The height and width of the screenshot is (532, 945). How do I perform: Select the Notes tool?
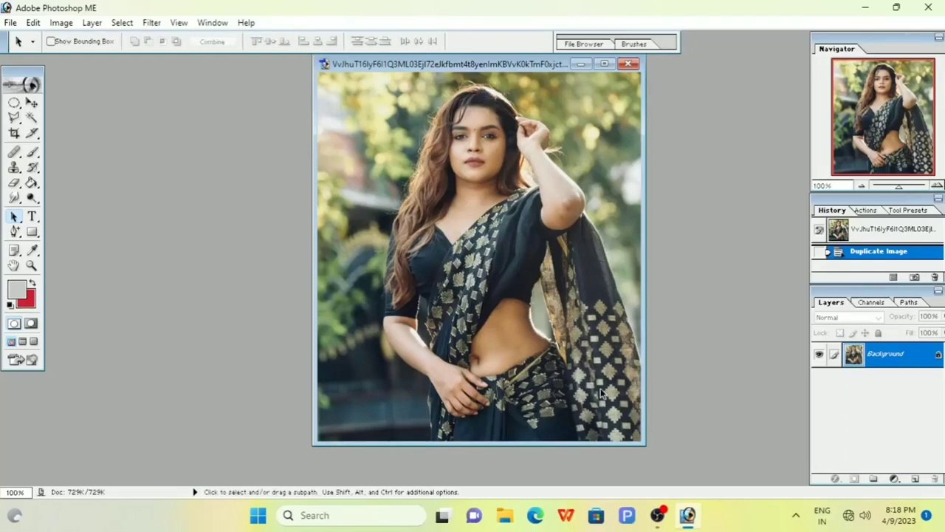pos(14,250)
